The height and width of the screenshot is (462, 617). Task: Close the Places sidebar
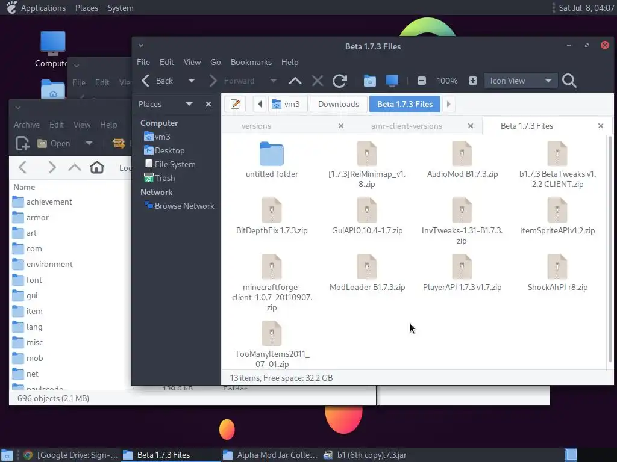click(x=208, y=104)
